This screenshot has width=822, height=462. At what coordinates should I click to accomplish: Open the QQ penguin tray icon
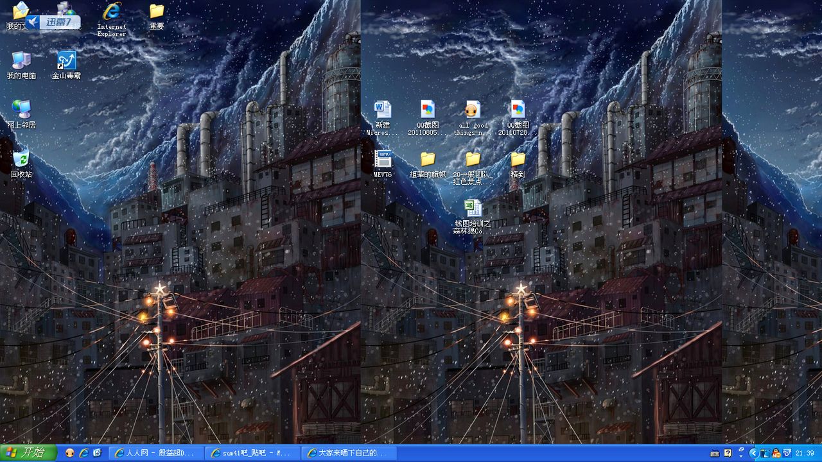776,453
